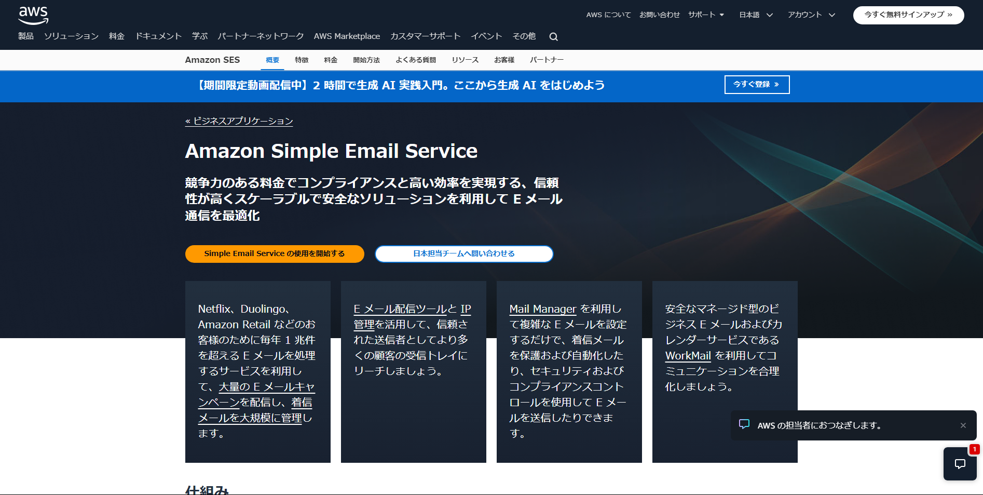Open the カスタマーサポート menu
Screen dimensions: 983x495
(x=426, y=36)
